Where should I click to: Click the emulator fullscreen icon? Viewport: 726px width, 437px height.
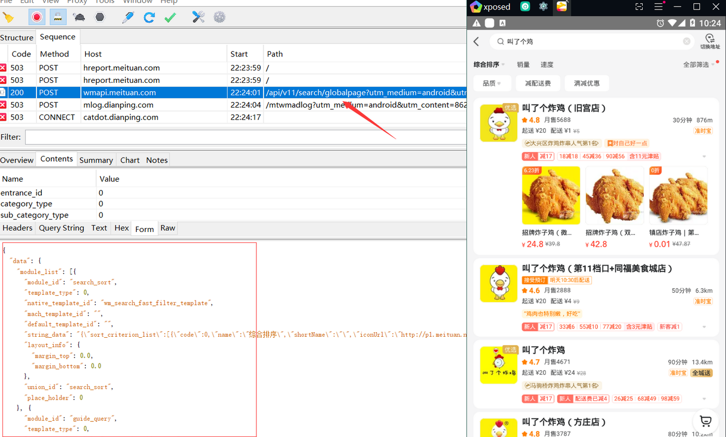639,6
